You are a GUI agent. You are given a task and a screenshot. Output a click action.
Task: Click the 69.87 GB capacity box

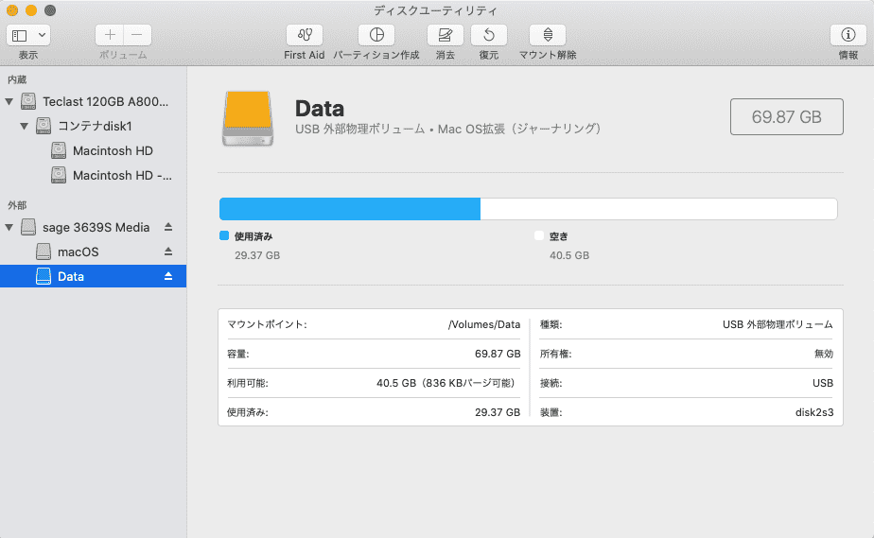coord(786,117)
